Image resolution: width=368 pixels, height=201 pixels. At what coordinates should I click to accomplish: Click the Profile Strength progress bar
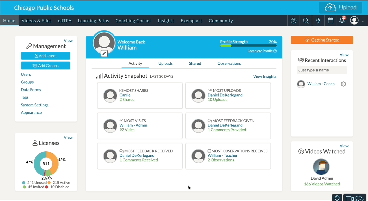coord(248,45)
